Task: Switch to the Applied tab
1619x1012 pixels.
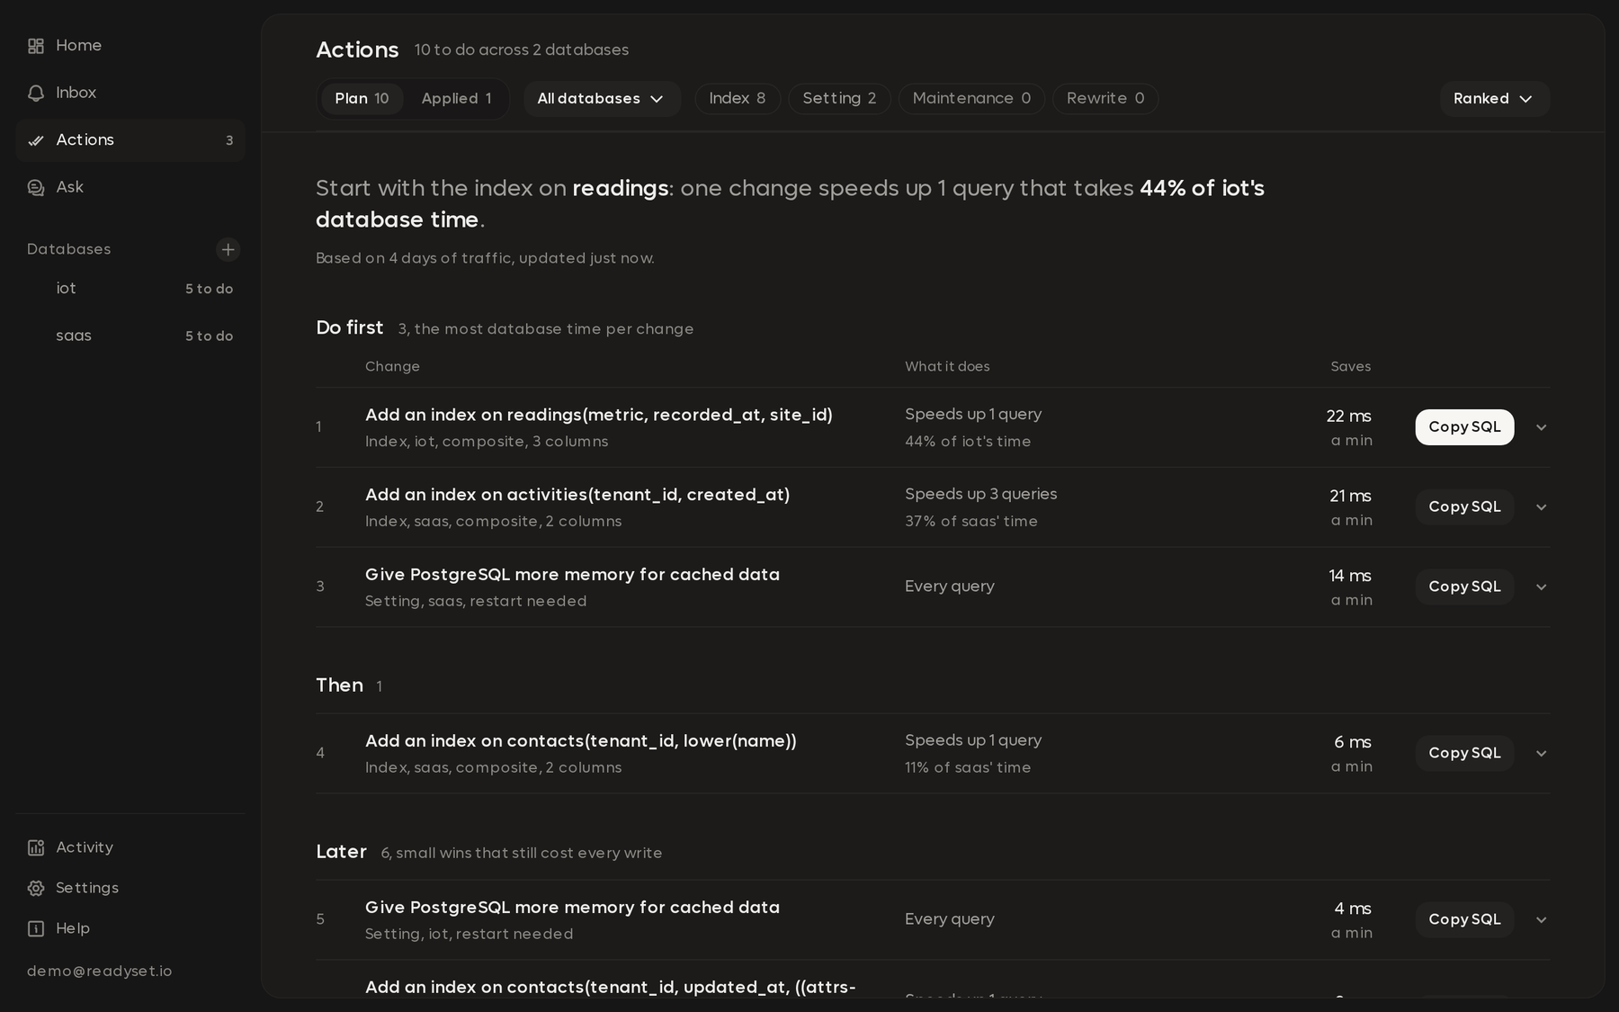Action: tap(456, 99)
